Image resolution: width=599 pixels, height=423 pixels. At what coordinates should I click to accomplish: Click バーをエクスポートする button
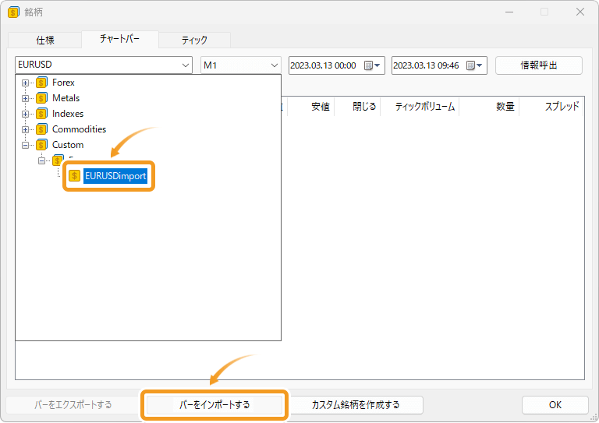tap(73, 404)
